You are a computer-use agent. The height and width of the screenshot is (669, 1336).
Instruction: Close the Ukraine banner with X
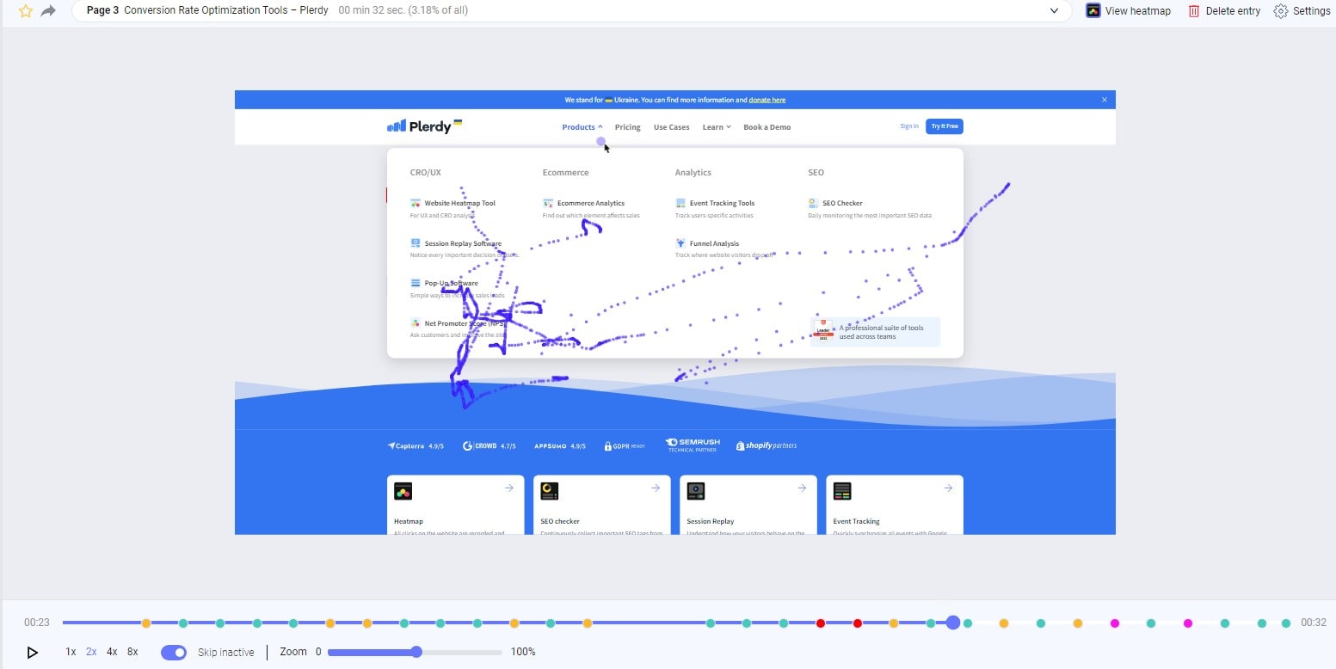click(x=1105, y=100)
